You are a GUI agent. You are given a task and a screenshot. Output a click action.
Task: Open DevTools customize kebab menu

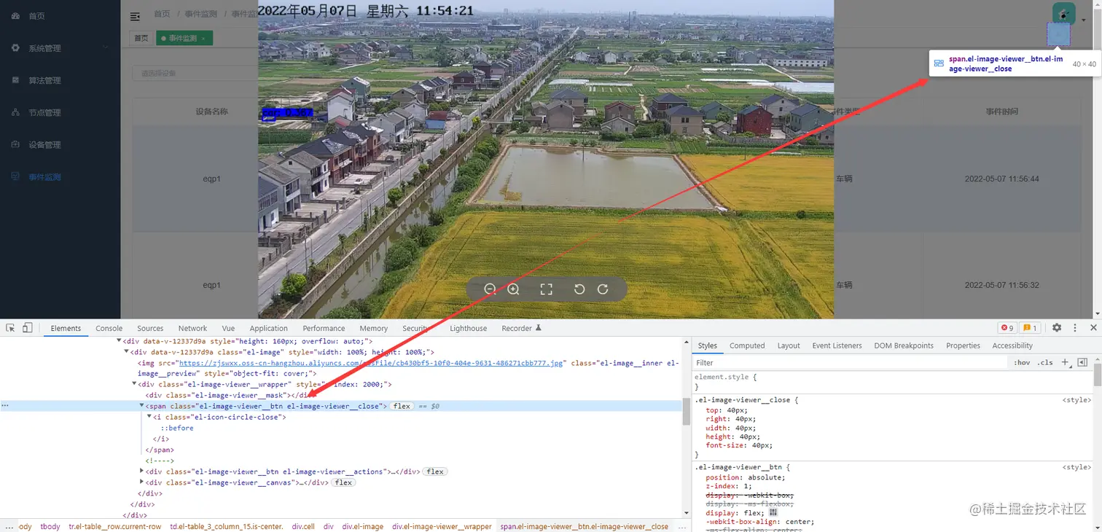1075,328
